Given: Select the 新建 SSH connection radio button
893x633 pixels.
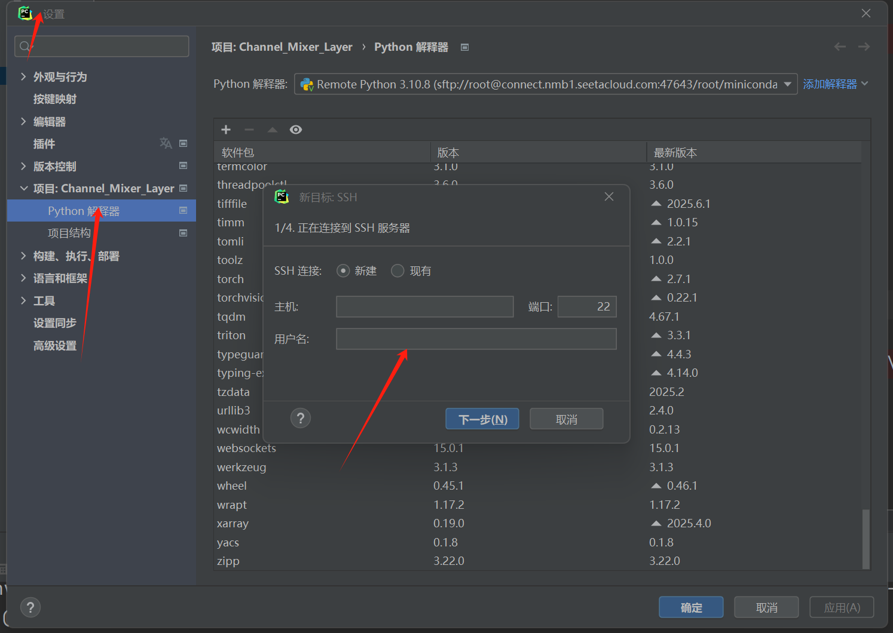Looking at the screenshot, I should 343,271.
